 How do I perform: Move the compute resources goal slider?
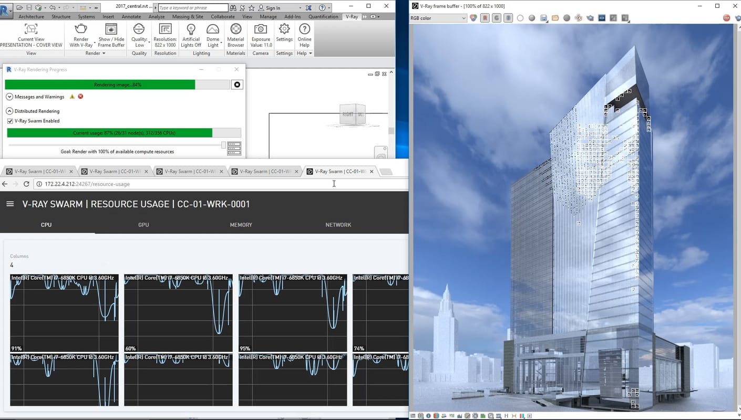pyautogui.click(x=223, y=145)
